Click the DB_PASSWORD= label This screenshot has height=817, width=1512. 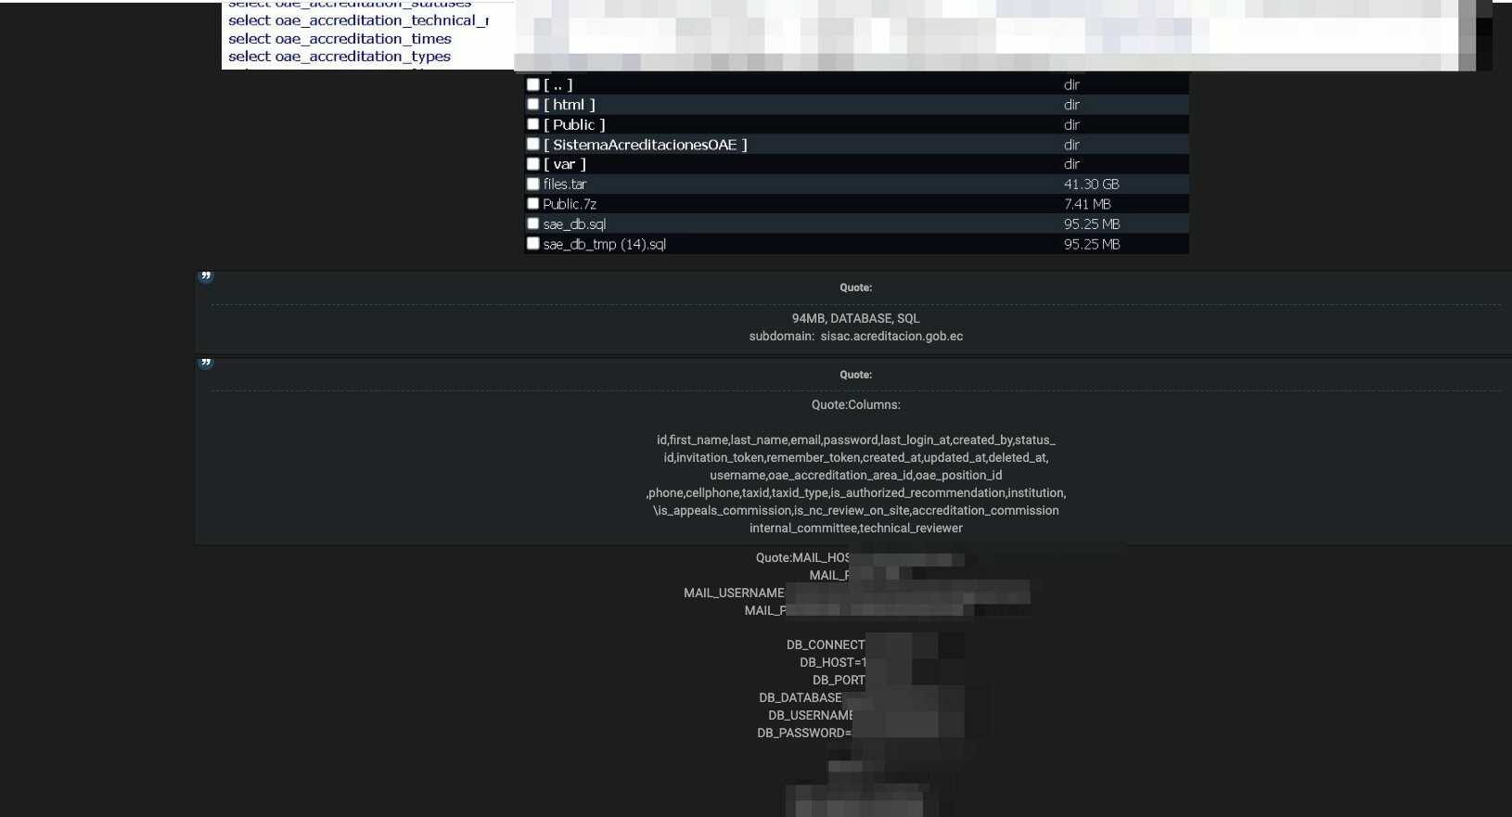(x=804, y=733)
